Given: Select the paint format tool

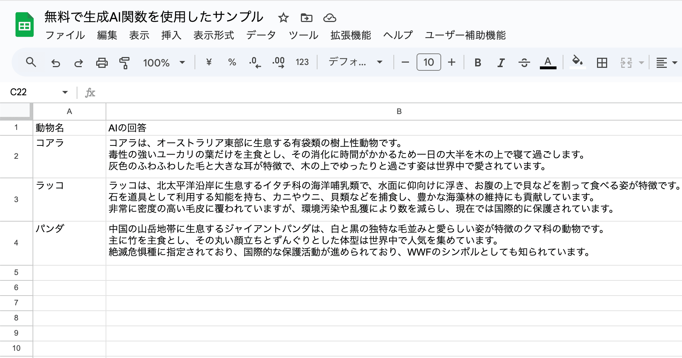Looking at the screenshot, I should pos(124,62).
